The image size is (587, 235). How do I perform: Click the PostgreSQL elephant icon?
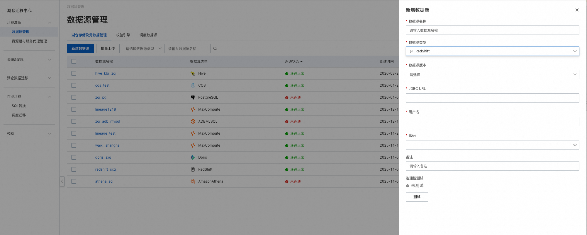193,97
